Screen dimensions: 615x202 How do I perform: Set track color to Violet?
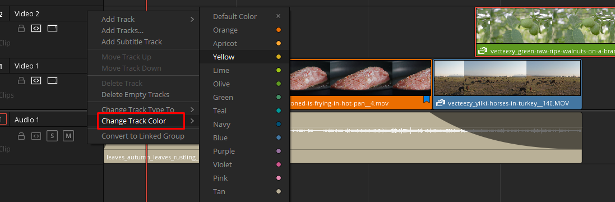[245, 165]
